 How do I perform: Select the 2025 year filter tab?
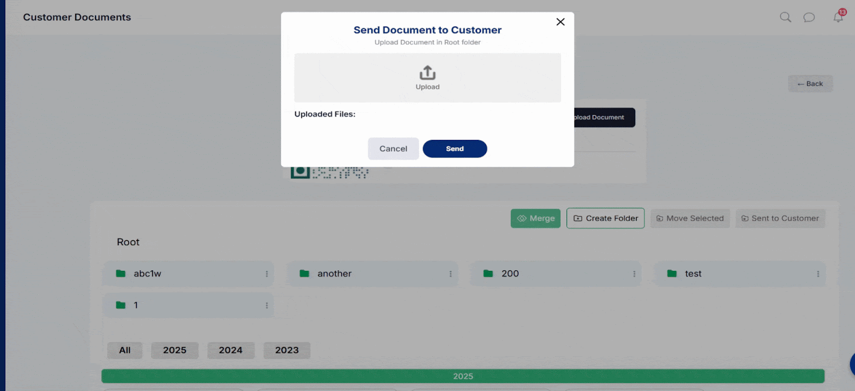coord(175,350)
